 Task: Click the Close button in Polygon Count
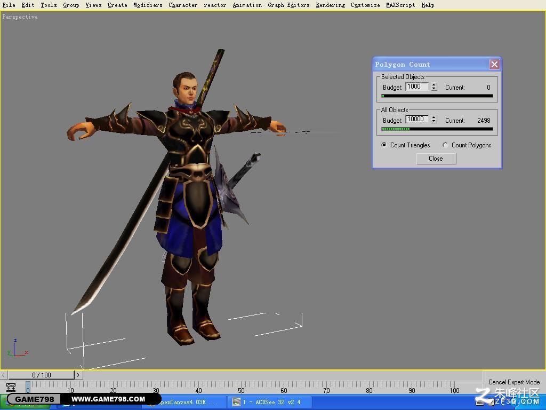coord(436,158)
